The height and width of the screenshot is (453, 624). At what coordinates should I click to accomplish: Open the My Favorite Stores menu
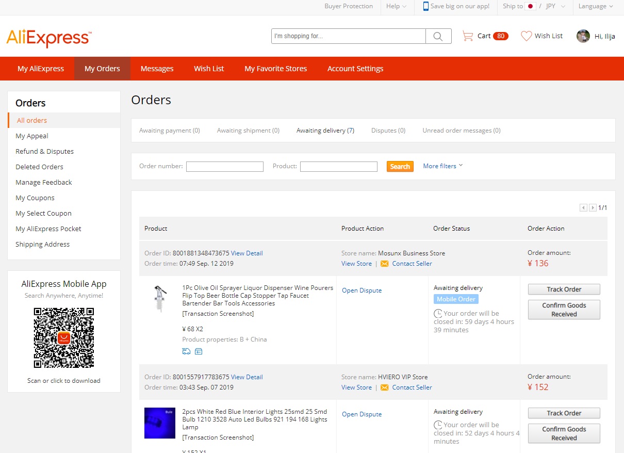275,68
